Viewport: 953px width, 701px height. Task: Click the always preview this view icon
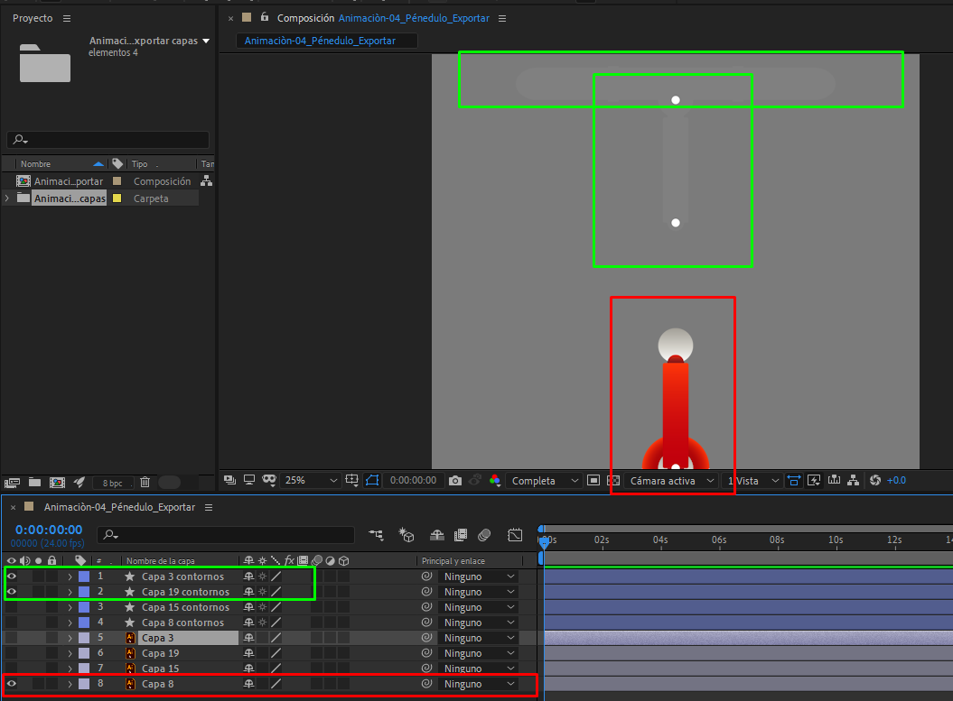[x=229, y=480]
